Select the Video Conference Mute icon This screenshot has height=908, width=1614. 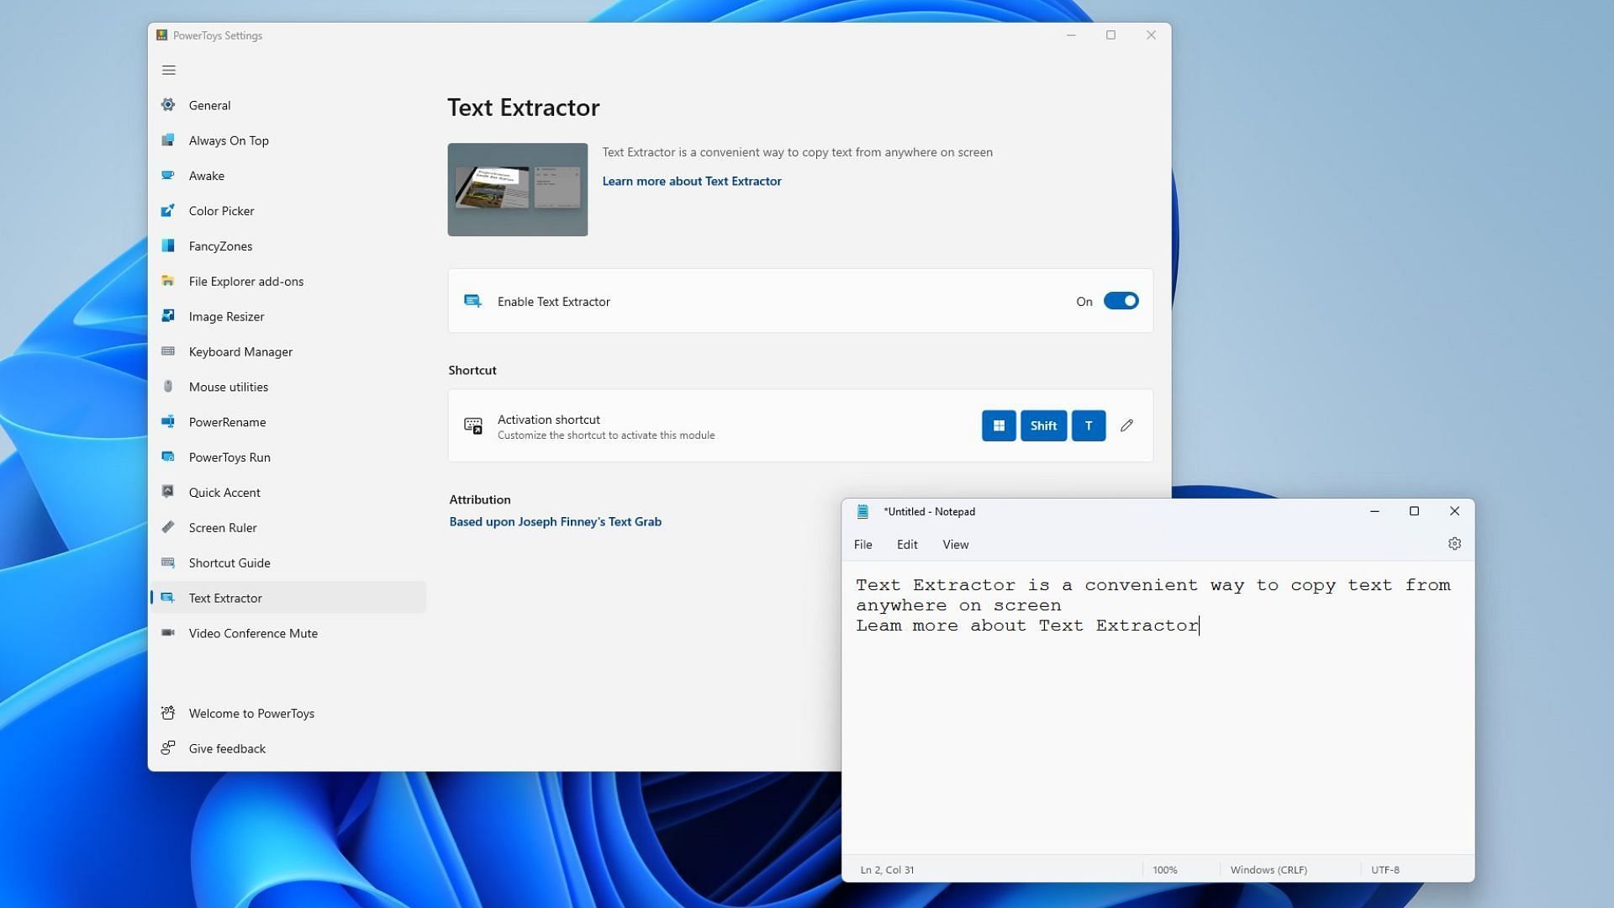[167, 633]
